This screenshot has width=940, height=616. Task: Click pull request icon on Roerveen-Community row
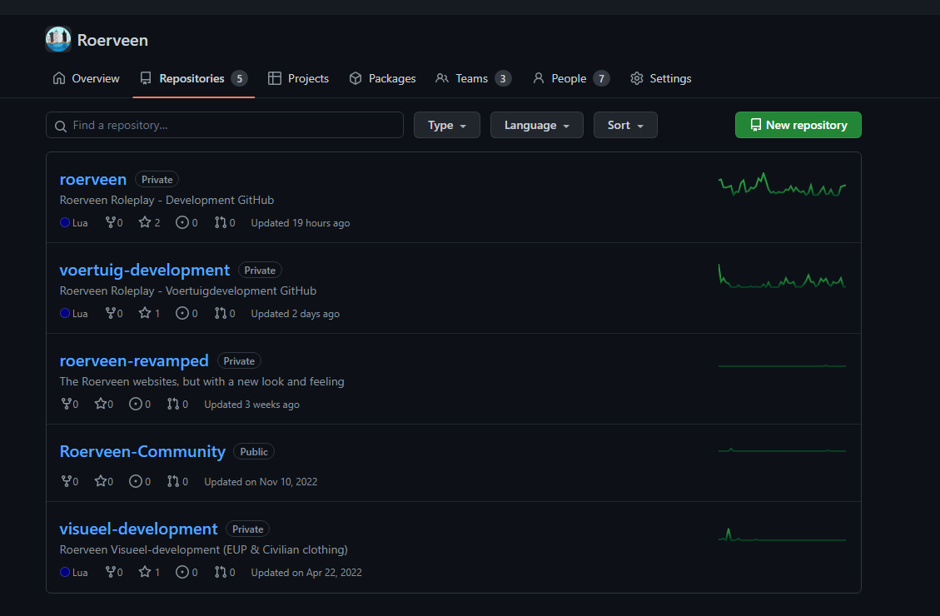173,481
